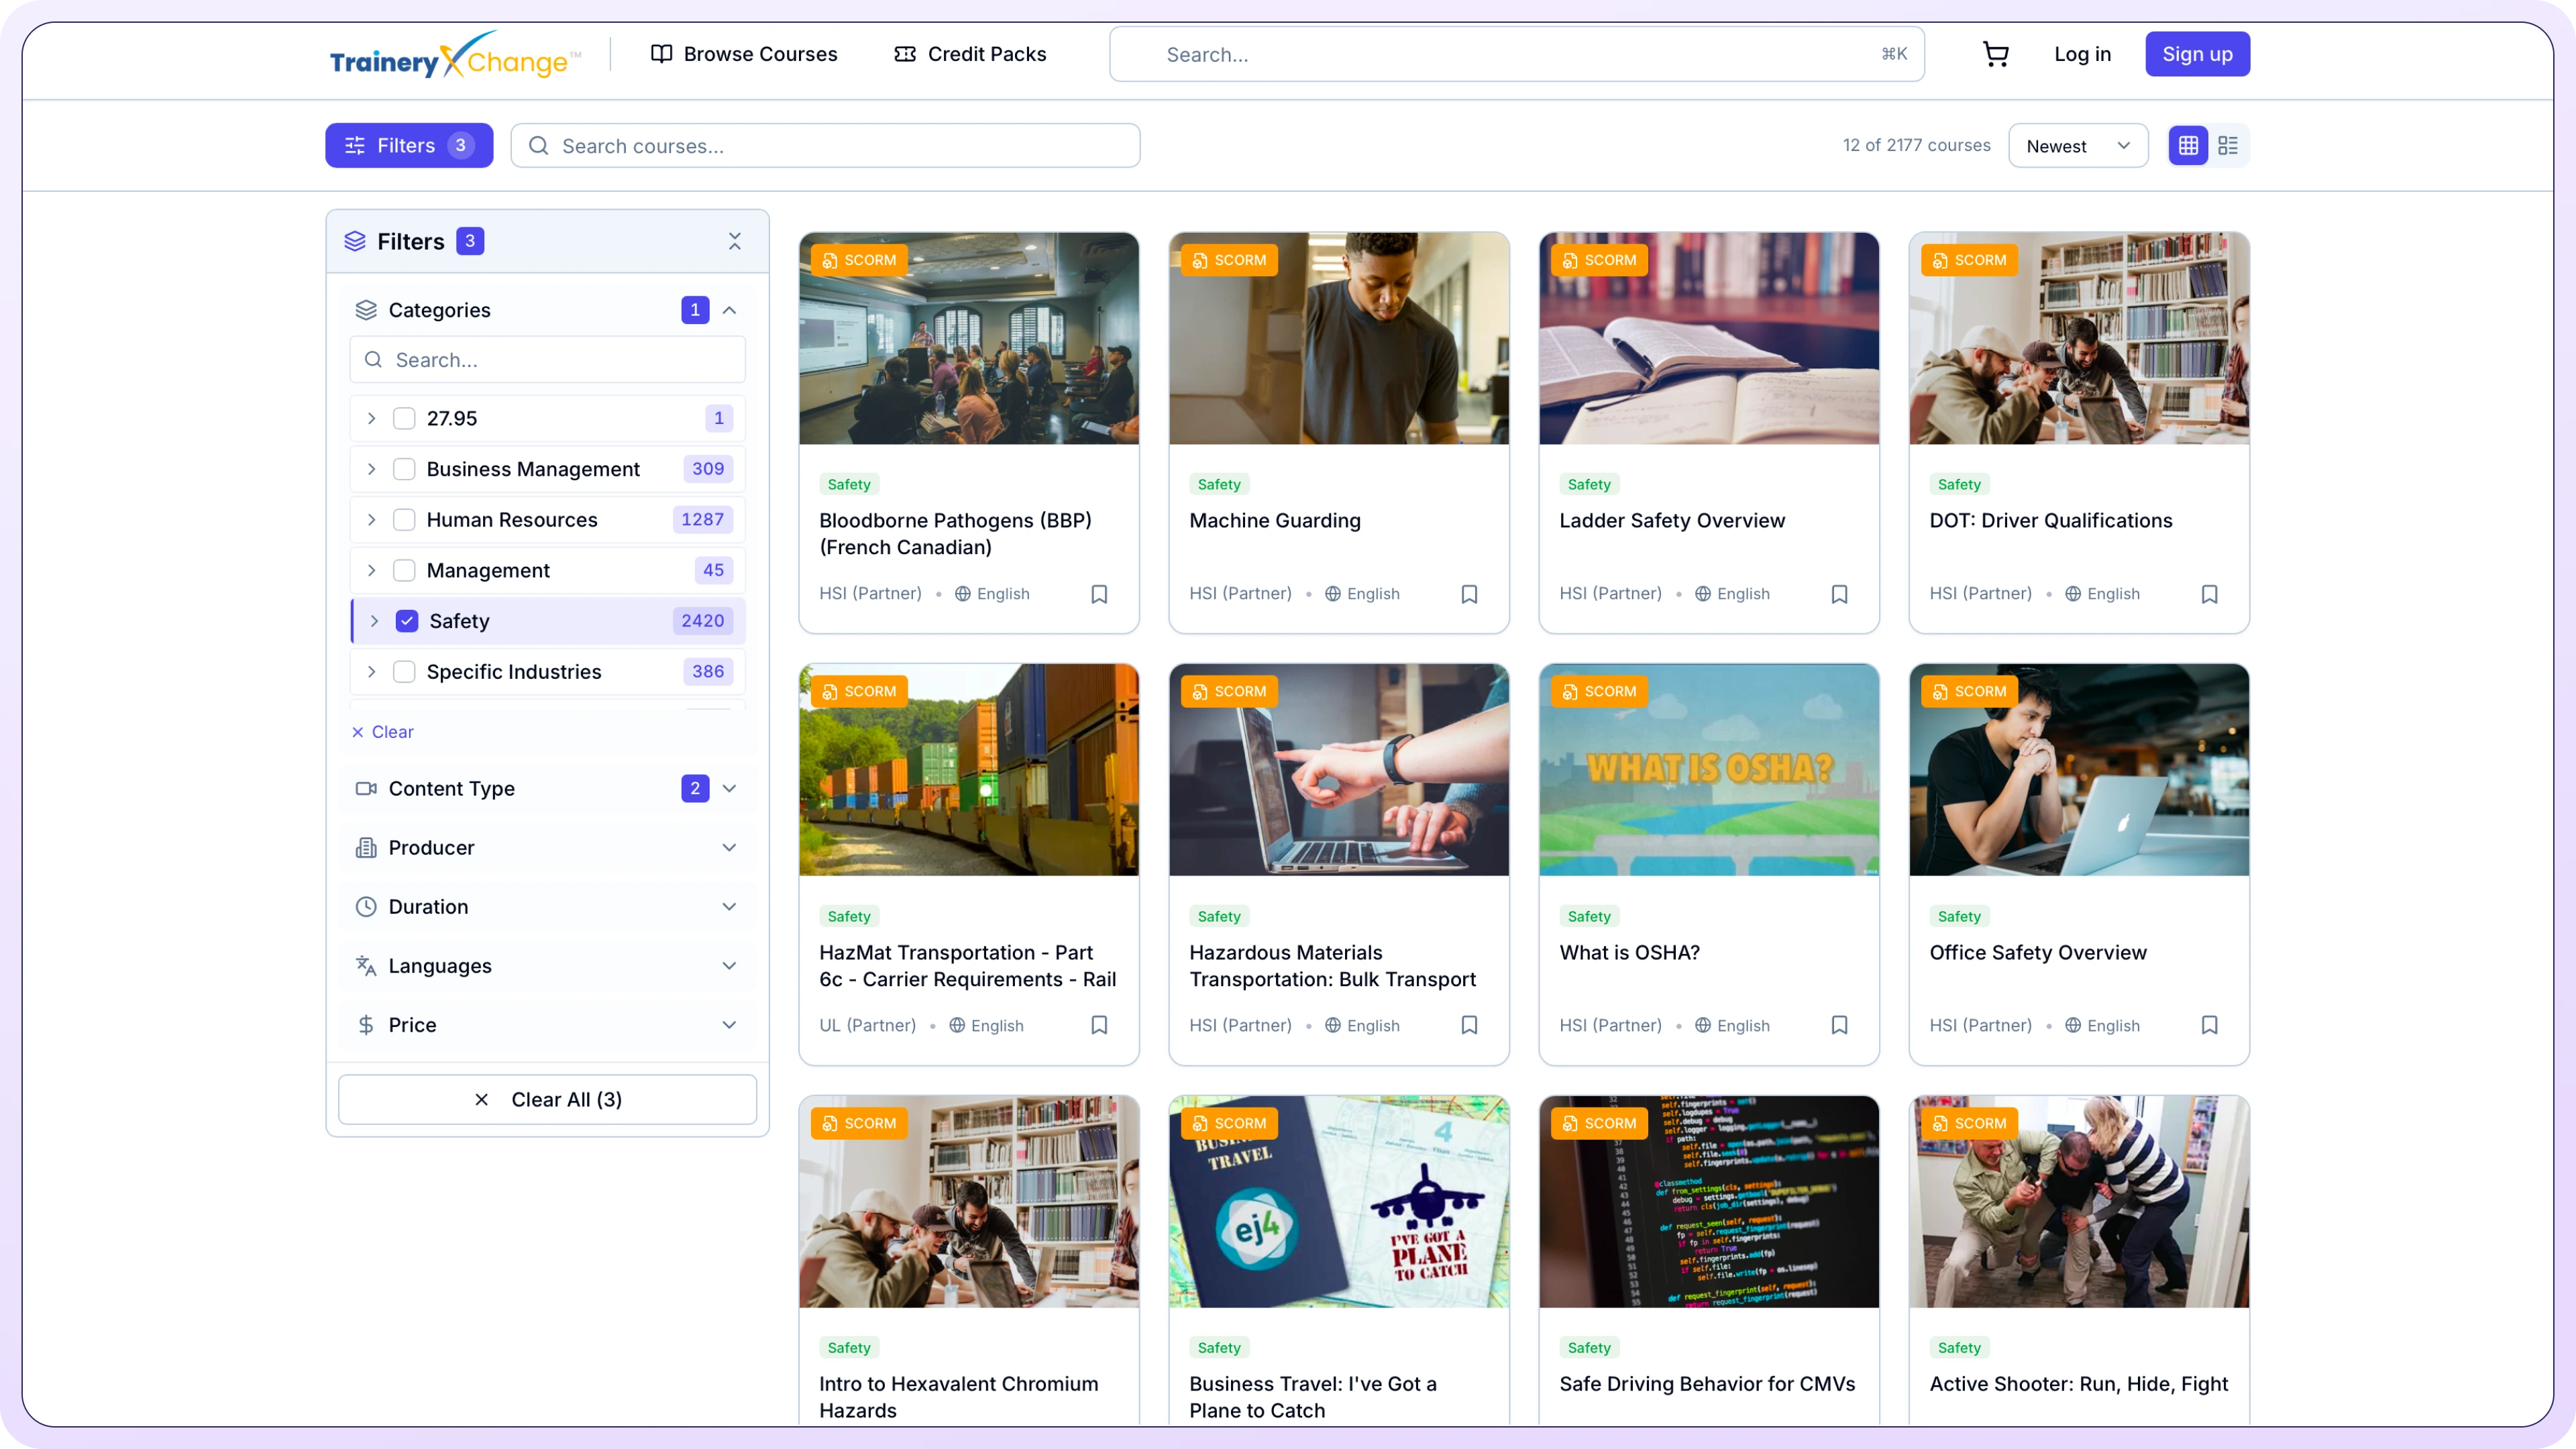Bookmark the Machine Guarding course
Screen dimensions: 2576x1449
click(x=1469, y=593)
